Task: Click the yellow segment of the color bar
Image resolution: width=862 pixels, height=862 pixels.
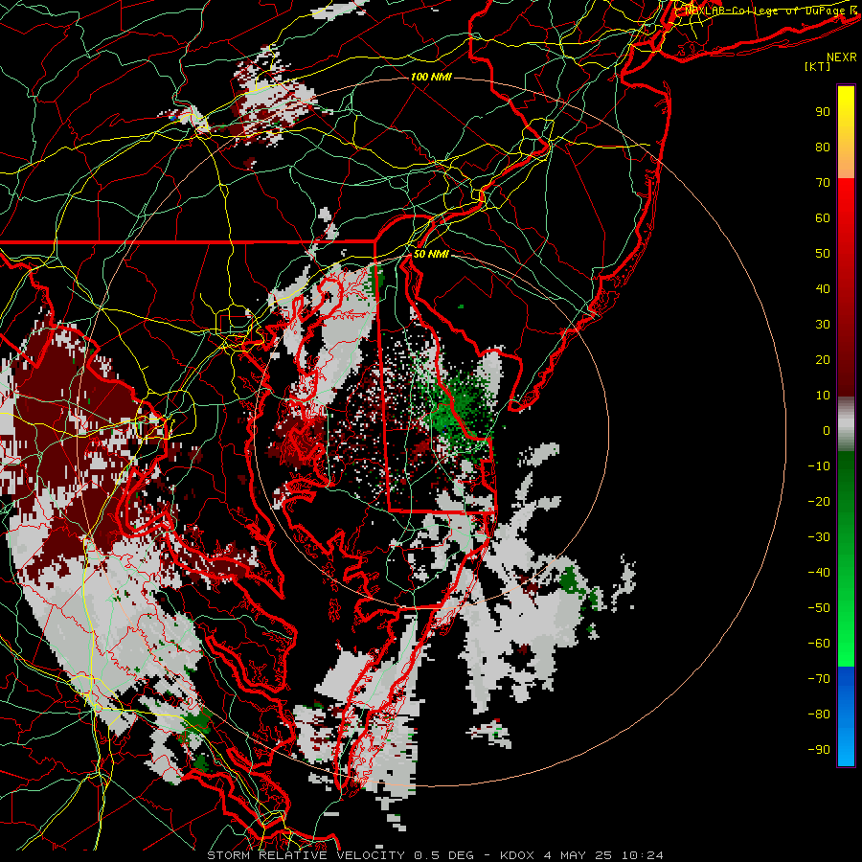Action: pos(846,118)
